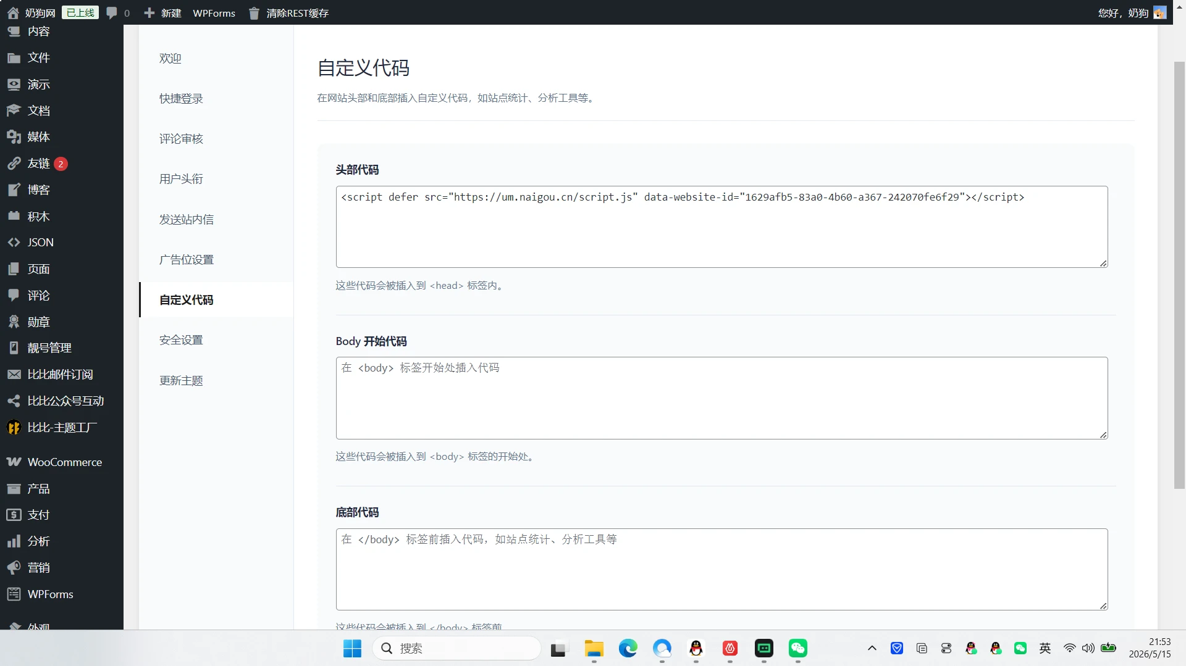Open the 积木 blocks icon

[x=14, y=217]
